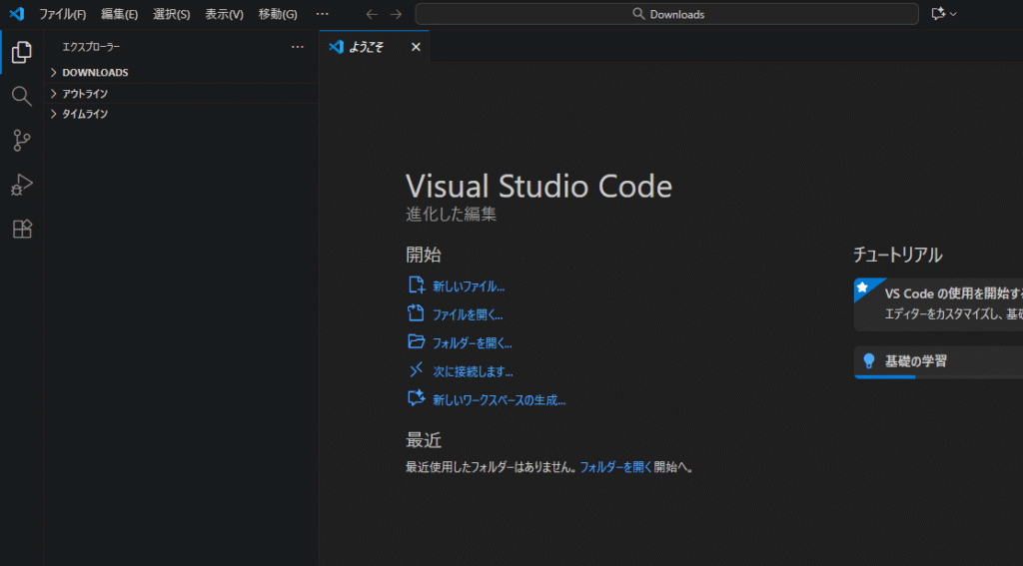This screenshot has height=566, width=1023.
Task: Open the Search view icon
Action: [21, 96]
